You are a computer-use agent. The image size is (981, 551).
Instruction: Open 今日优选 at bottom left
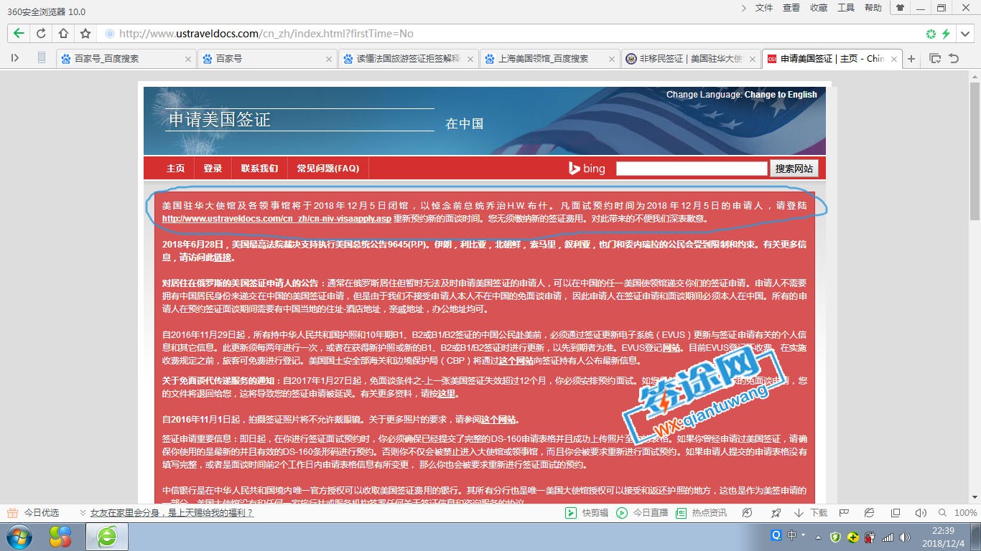(33, 513)
